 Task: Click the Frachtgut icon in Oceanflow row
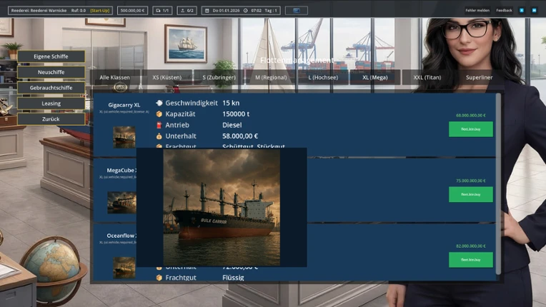pos(159,278)
